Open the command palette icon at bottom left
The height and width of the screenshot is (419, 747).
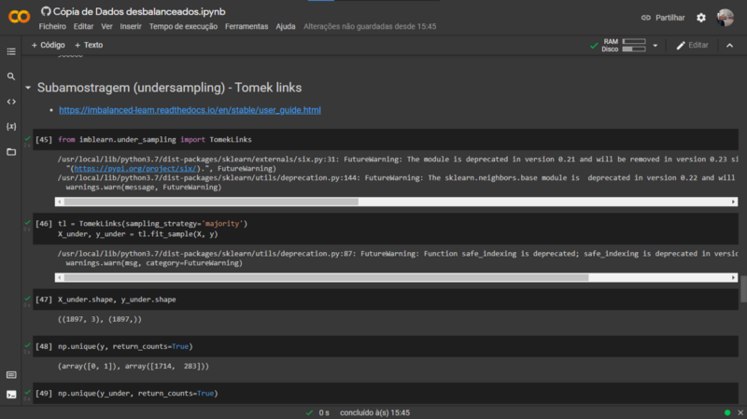point(11,375)
